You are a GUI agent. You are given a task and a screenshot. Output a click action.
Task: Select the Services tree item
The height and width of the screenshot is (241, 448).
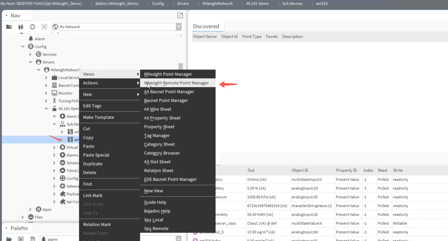[x=50, y=54]
